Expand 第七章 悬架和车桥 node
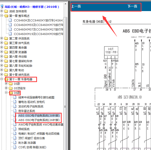 pos(2,61)
